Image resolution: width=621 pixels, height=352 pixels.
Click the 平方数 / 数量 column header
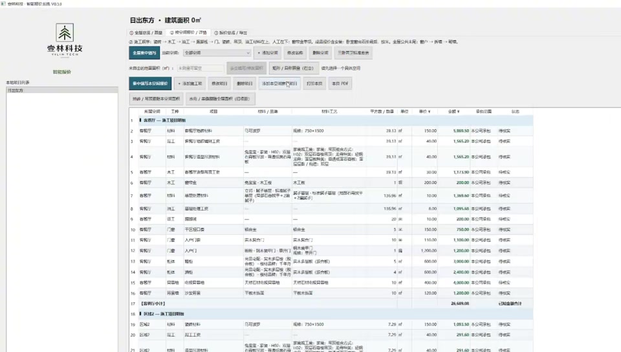click(382, 112)
